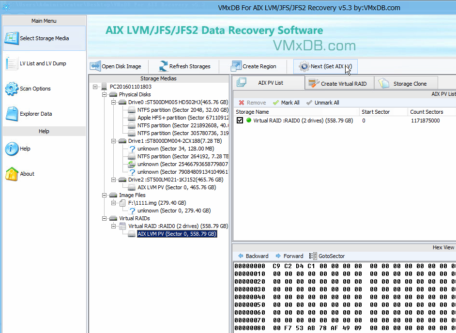The image size is (456, 333).
Task: Open LV List and LV Dump menu item
Action: (44, 63)
